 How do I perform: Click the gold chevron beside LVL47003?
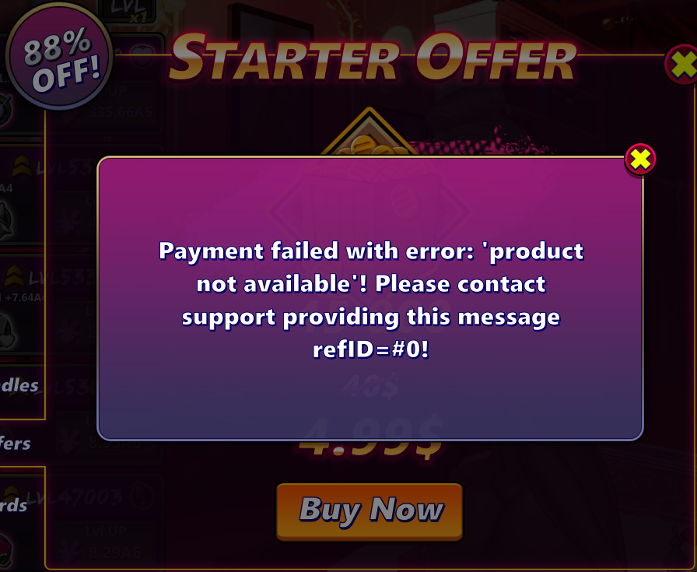point(12,493)
